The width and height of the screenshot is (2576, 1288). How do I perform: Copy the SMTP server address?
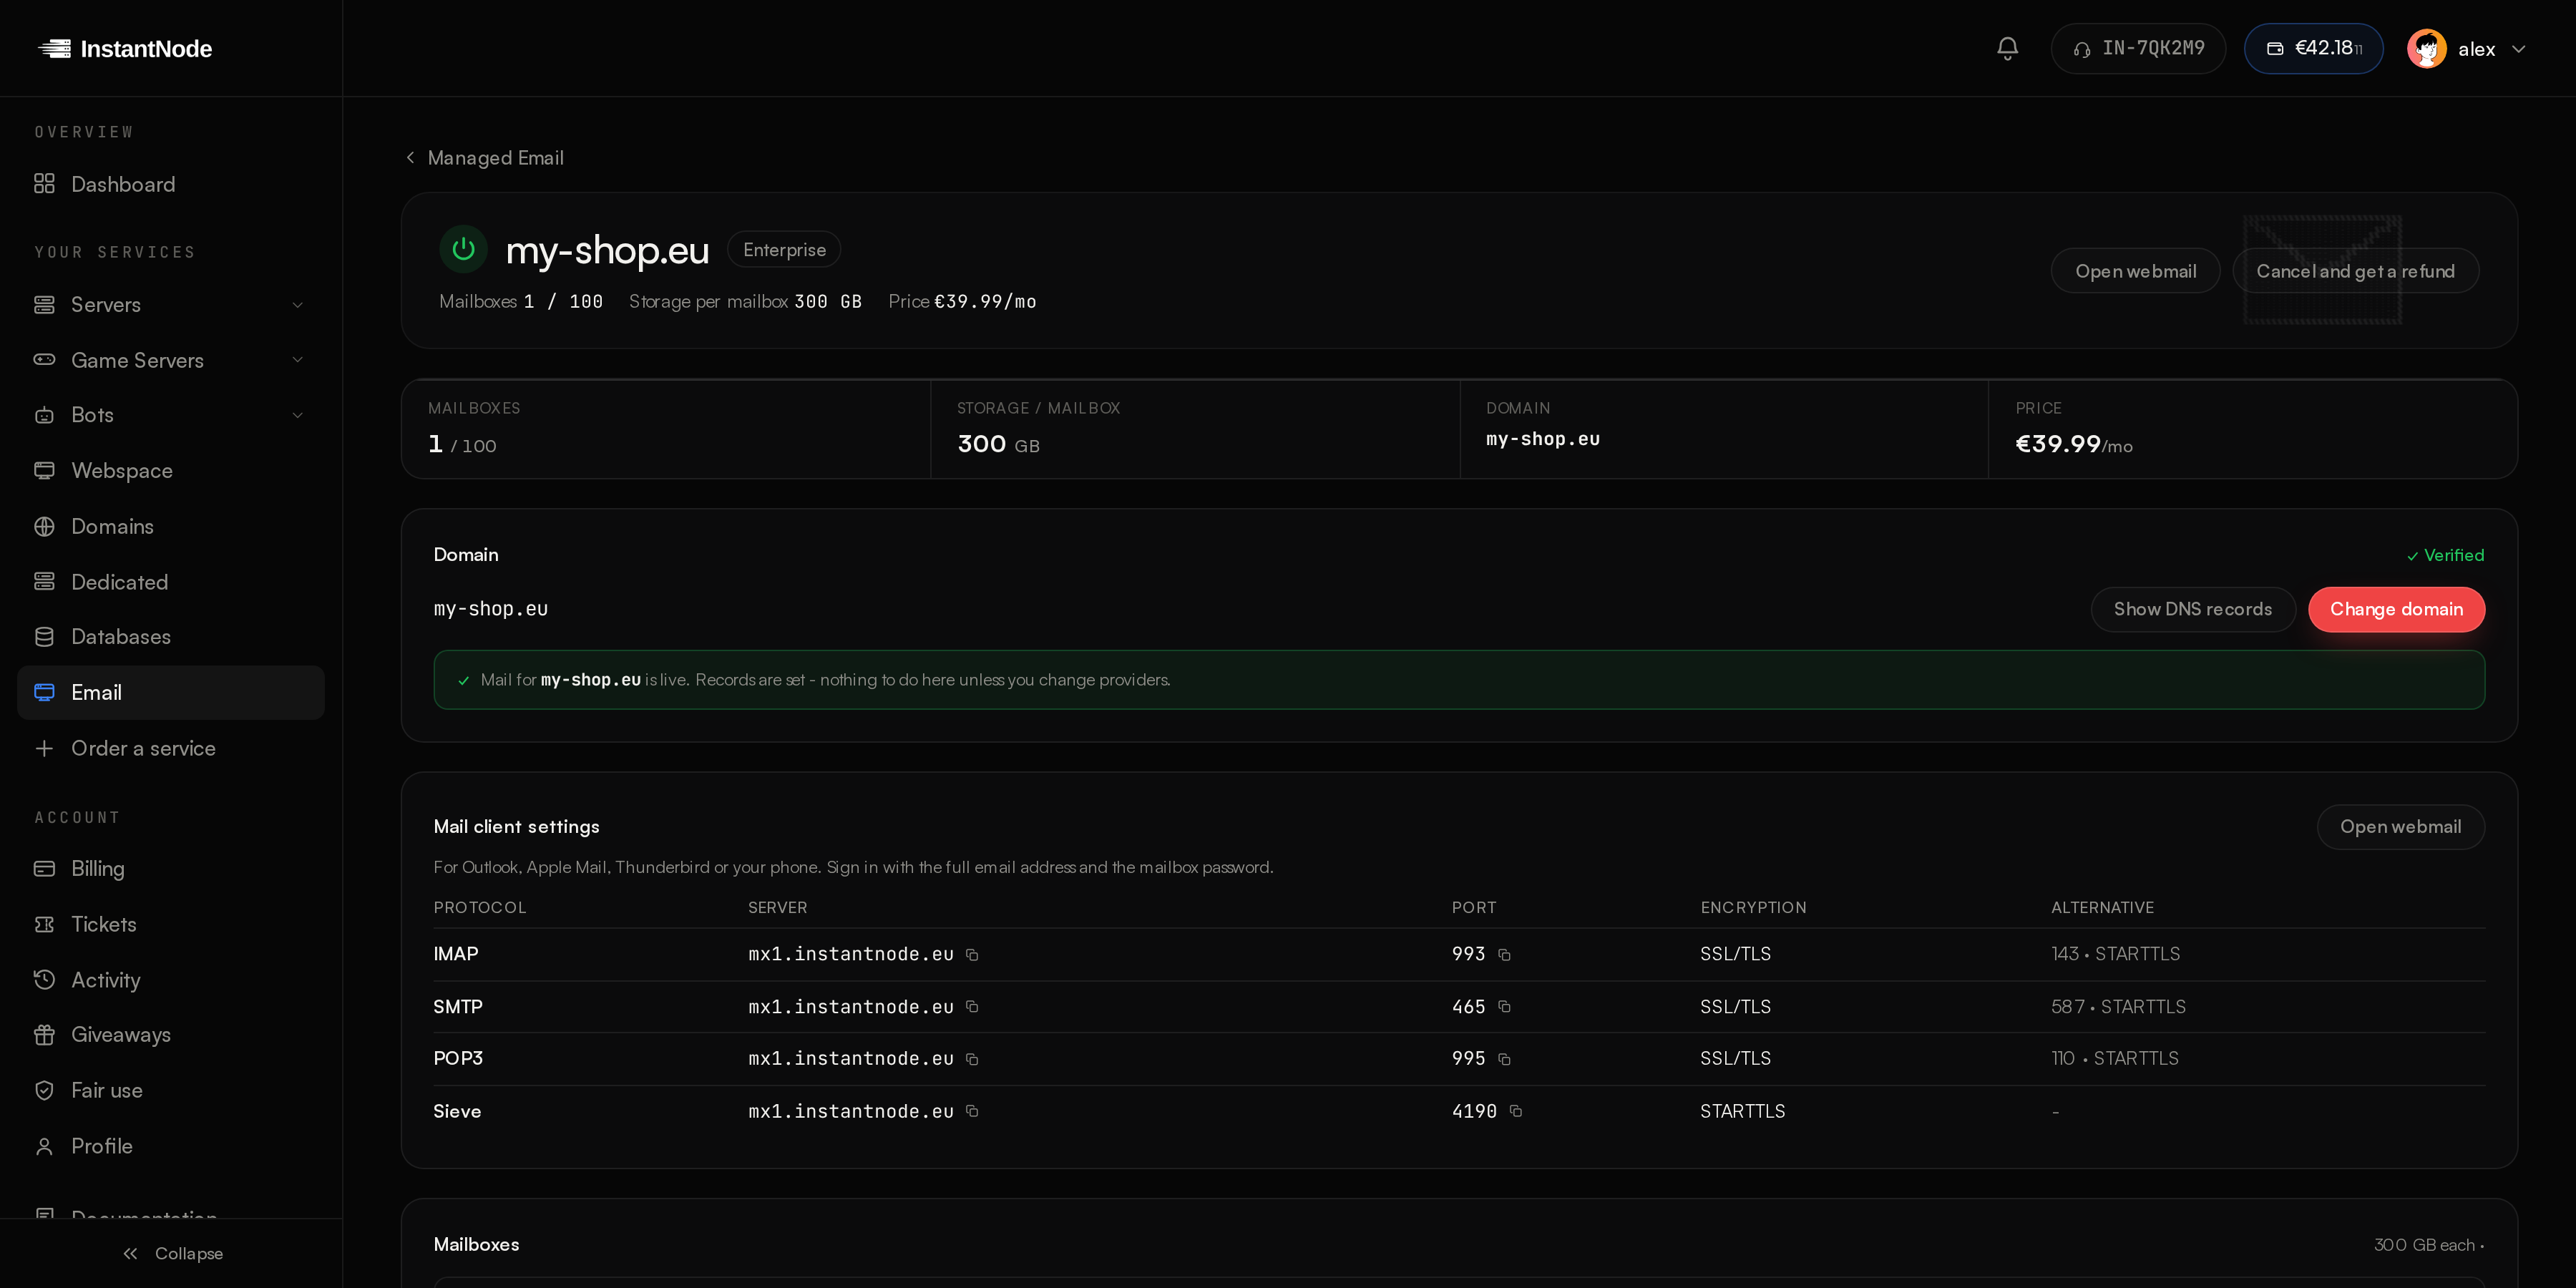pyautogui.click(x=972, y=1007)
